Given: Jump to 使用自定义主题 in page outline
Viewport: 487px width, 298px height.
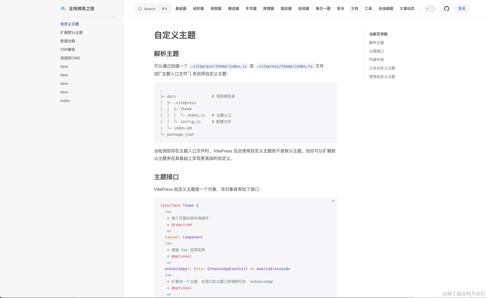Looking at the screenshot, I should [x=382, y=77].
